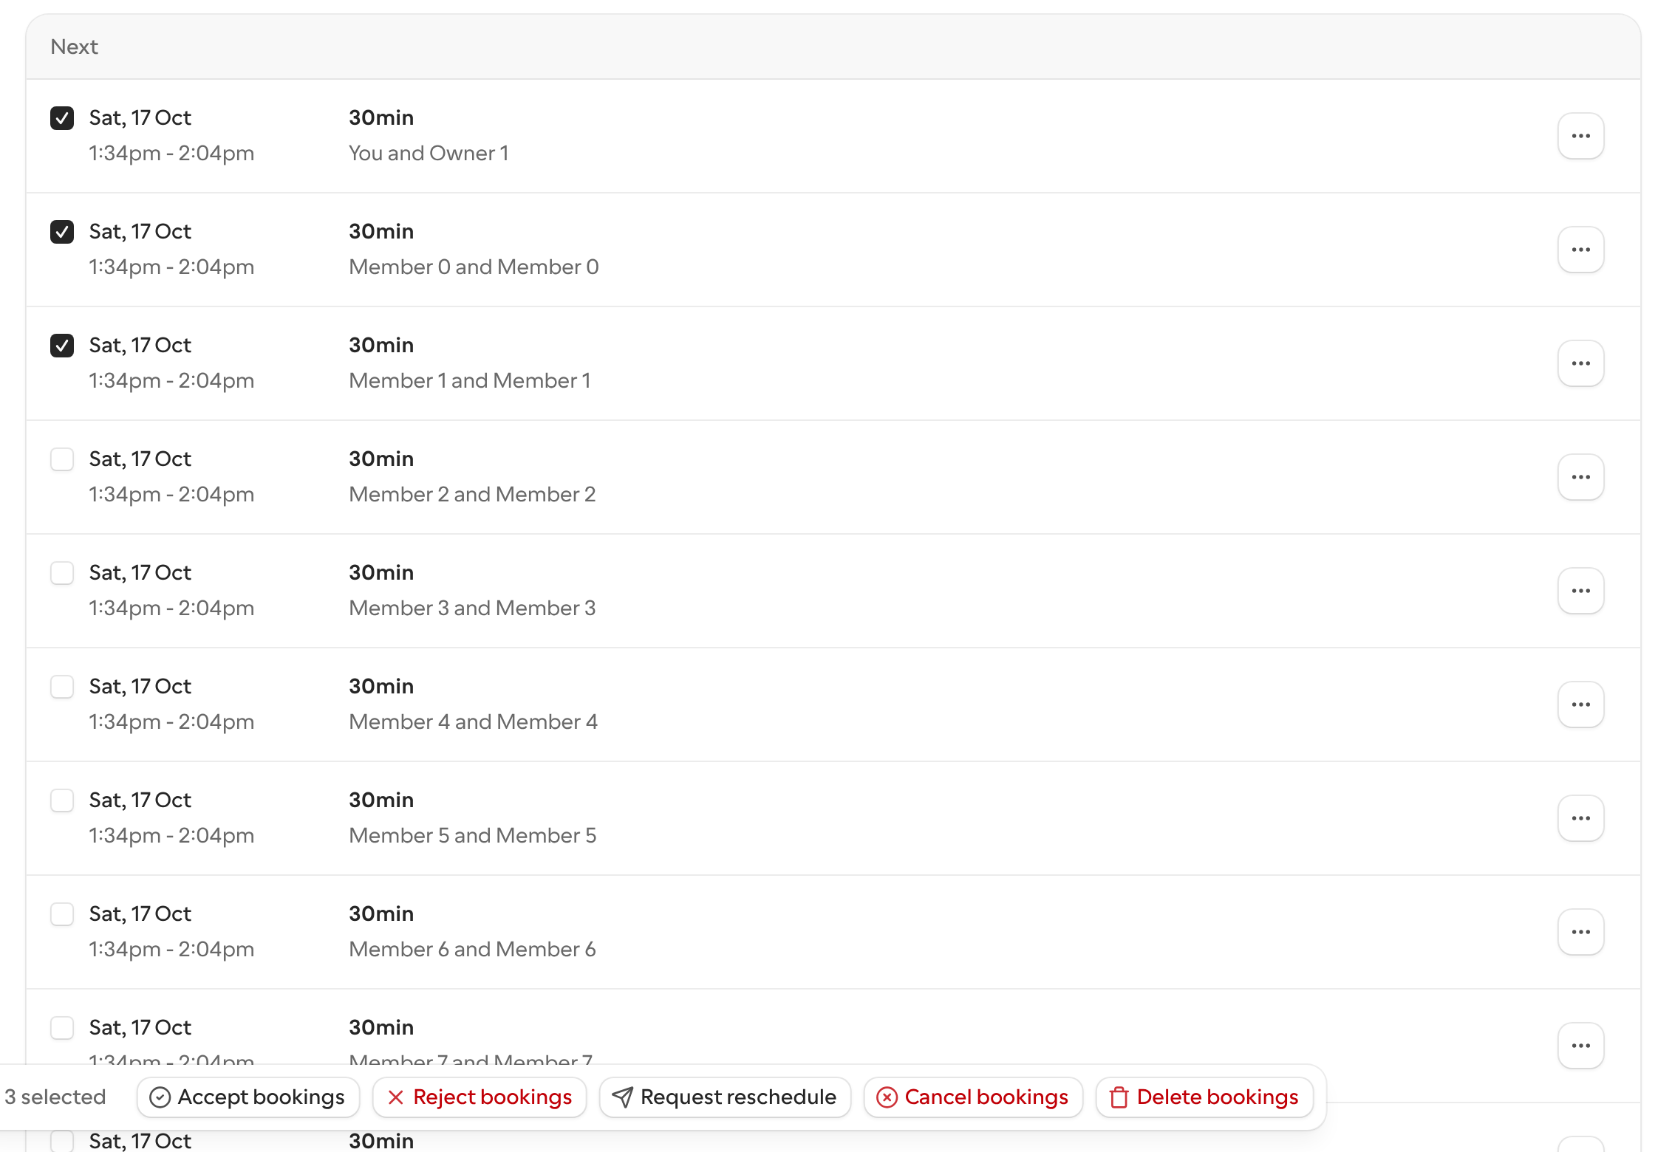
Task: Open three-dot menu for Member 2 booking
Action: tap(1580, 477)
